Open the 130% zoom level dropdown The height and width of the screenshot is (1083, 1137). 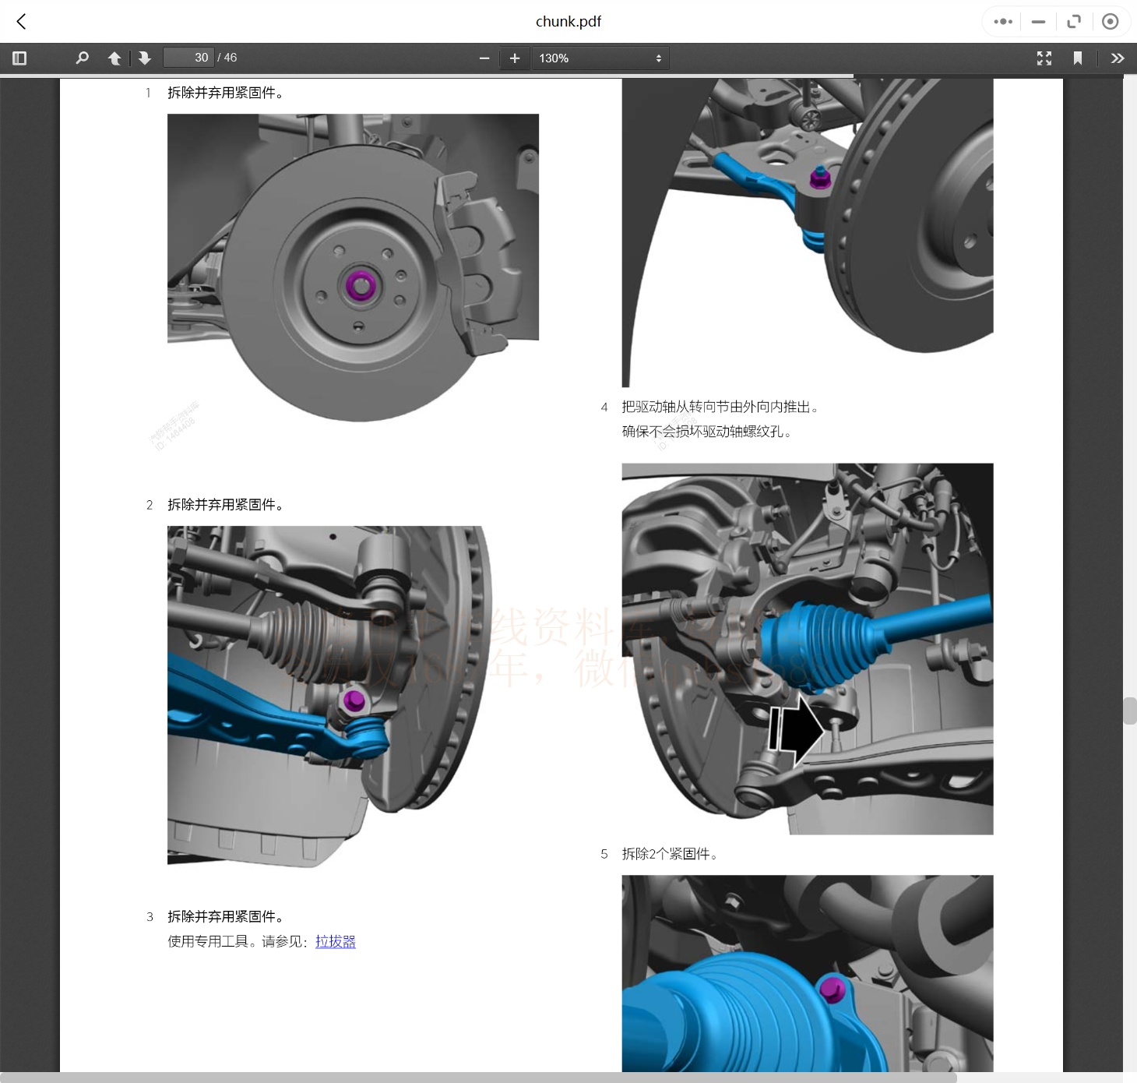600,58
